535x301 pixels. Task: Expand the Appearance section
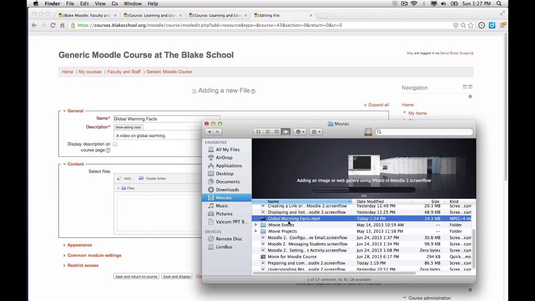[79, 245]
